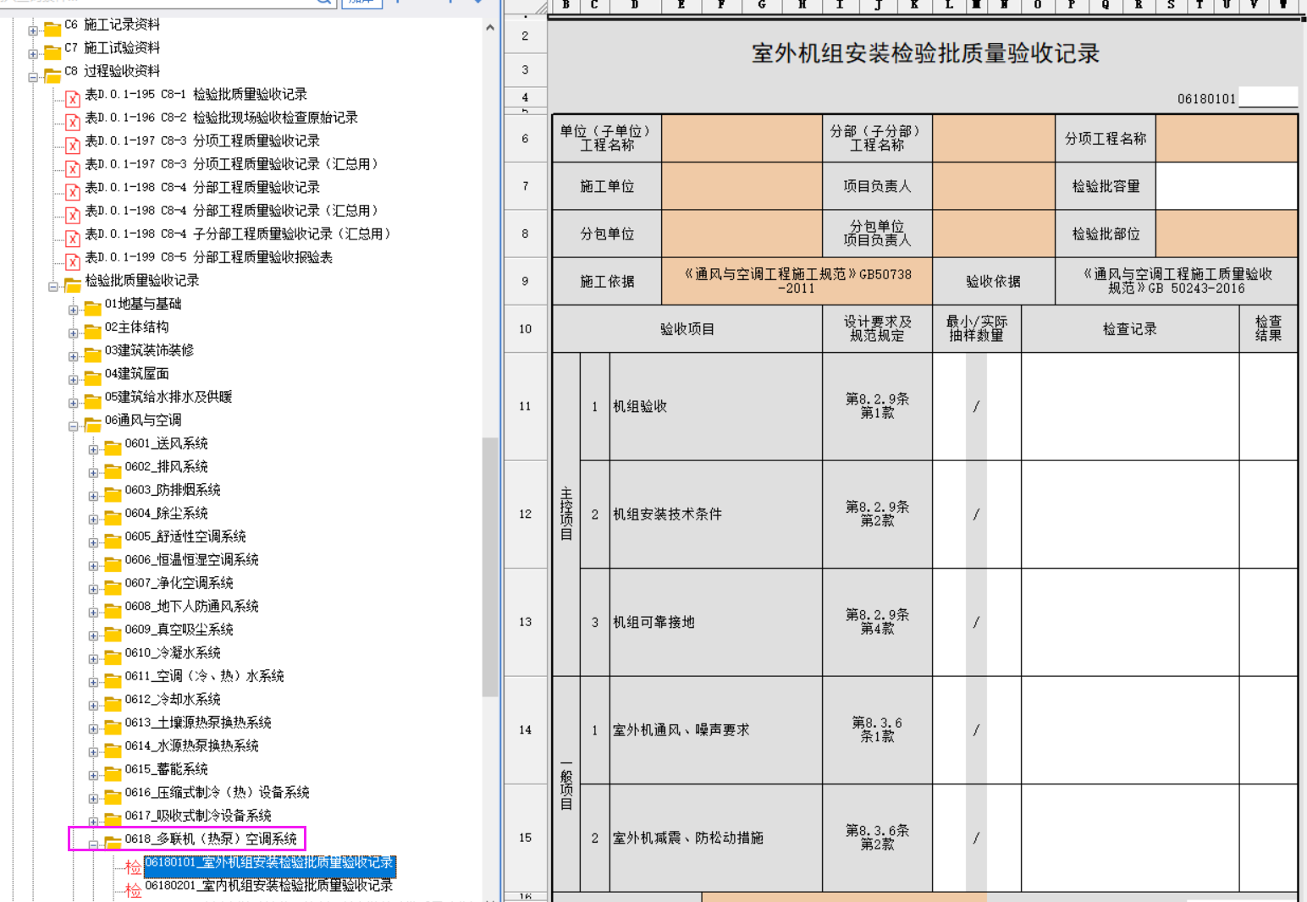Expand the 05建筑给水排水及供暖 node
This screenshot has height=902, width=1307.
[74, 403]
